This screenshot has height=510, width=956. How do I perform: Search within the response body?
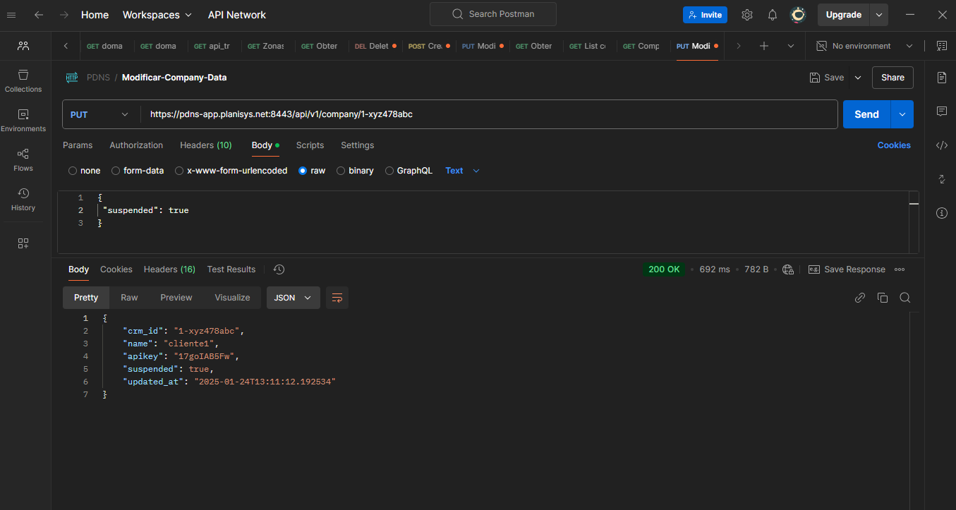[904, 298]
